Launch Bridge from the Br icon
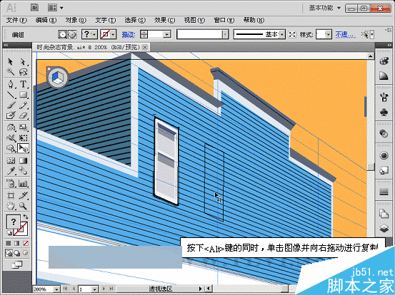The width and height of the screenshot is (395, 295). (x=34, y=8)
